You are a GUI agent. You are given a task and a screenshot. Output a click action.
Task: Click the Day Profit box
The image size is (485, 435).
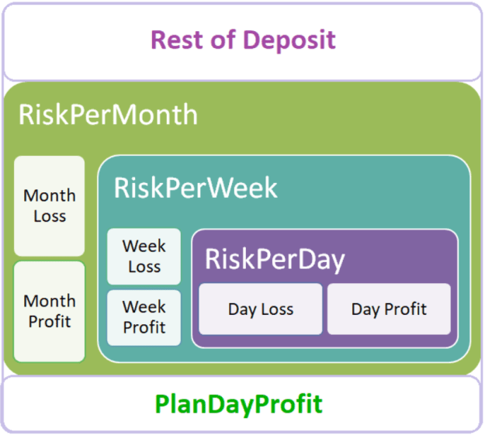click(389, 309)
